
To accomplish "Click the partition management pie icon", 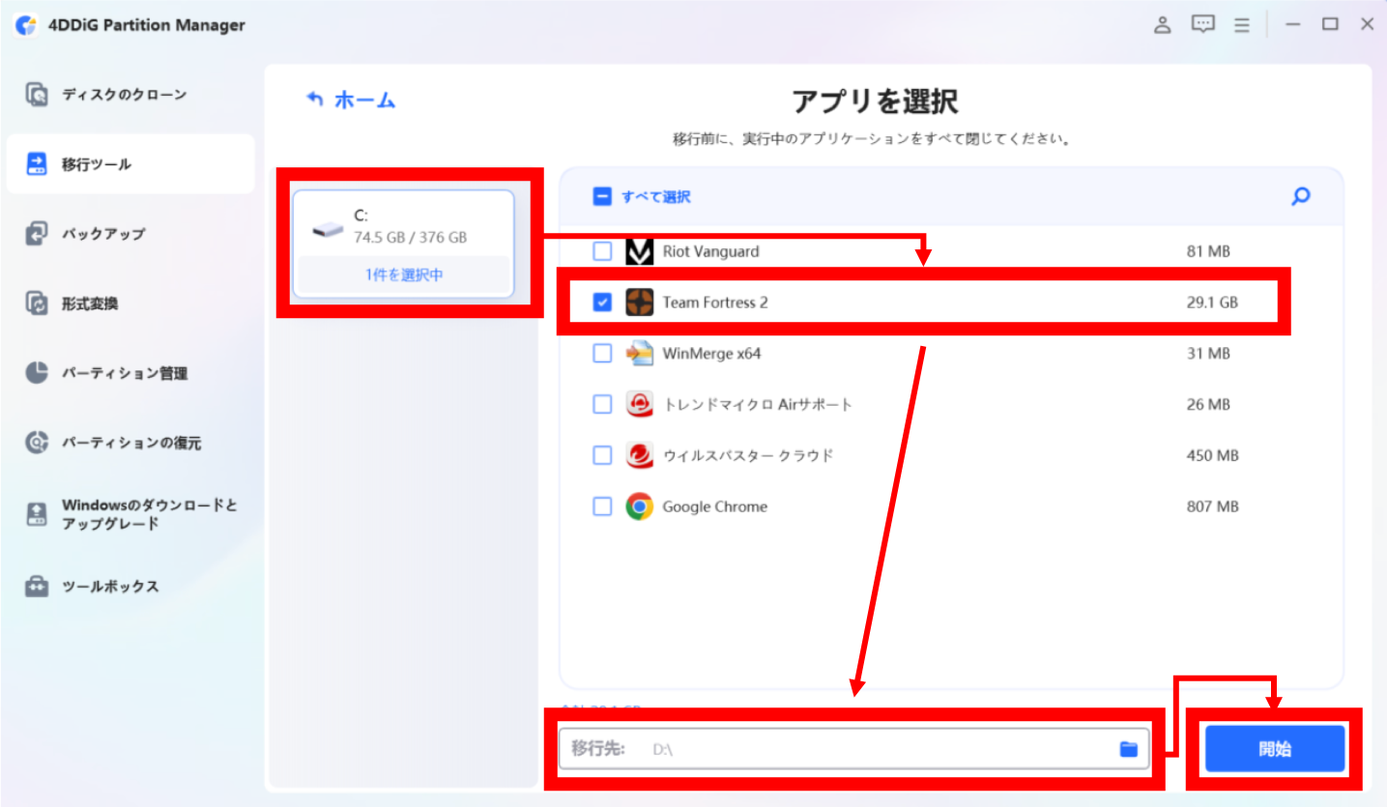I will (x=37, y=373).
